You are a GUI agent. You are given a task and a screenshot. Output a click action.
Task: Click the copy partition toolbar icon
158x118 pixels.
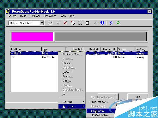(x=87, y=23)
